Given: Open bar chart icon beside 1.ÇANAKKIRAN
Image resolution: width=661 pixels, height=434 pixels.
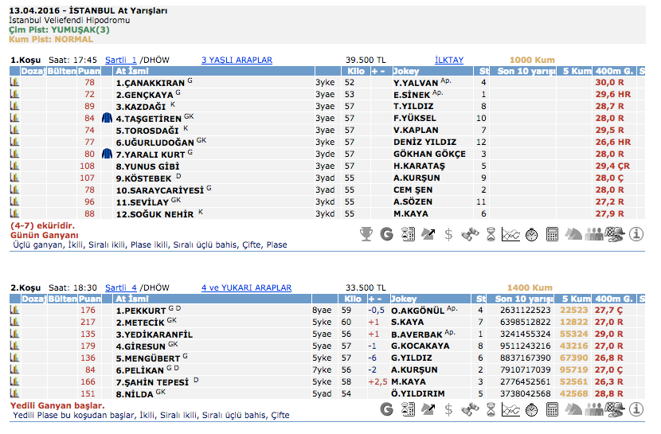Looking at the screenshot, I should click(14, 82).
